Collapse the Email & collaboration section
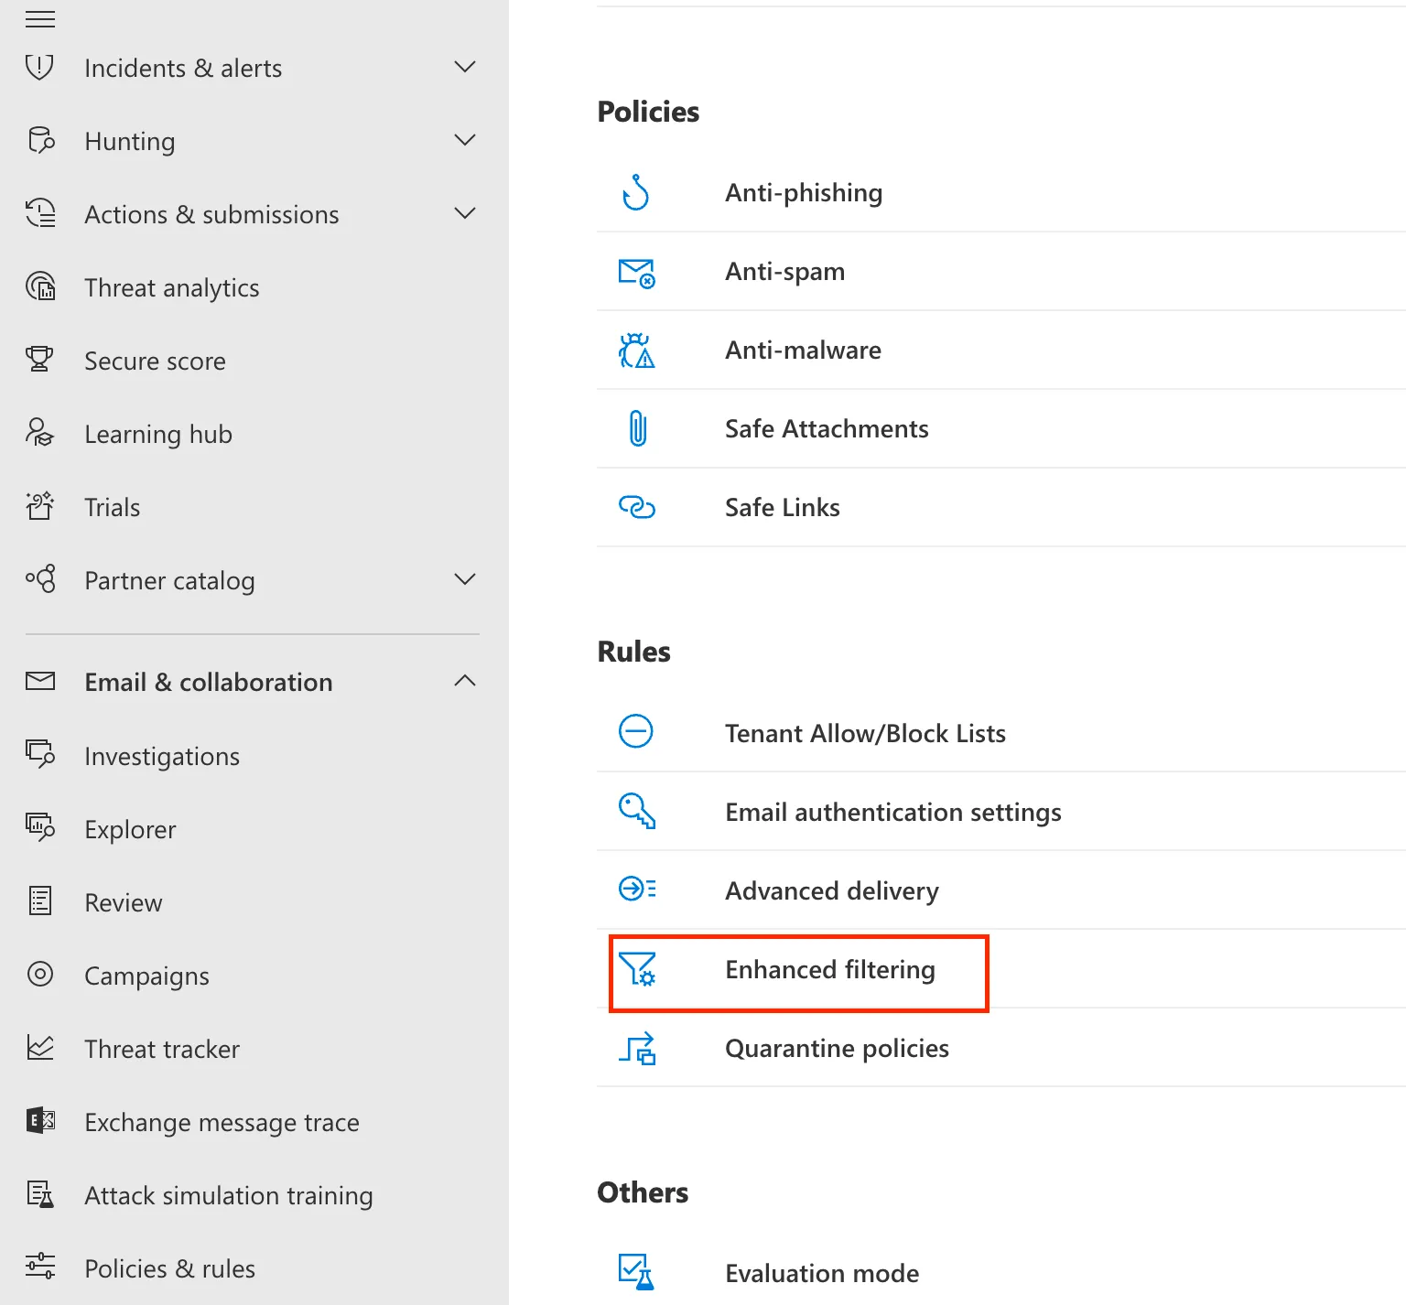This screenshot has height=1305, width=1406. coord(465,681)
